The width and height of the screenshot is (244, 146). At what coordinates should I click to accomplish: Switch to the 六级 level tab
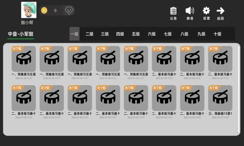coord(152,34)
